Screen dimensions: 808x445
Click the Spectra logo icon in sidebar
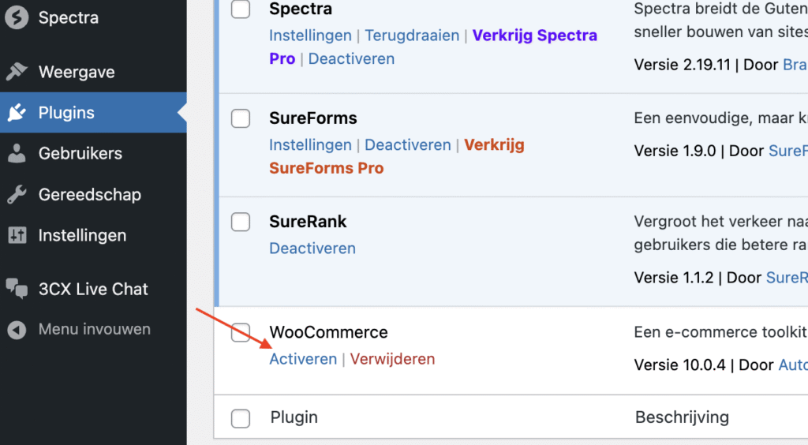coord(17,17)
